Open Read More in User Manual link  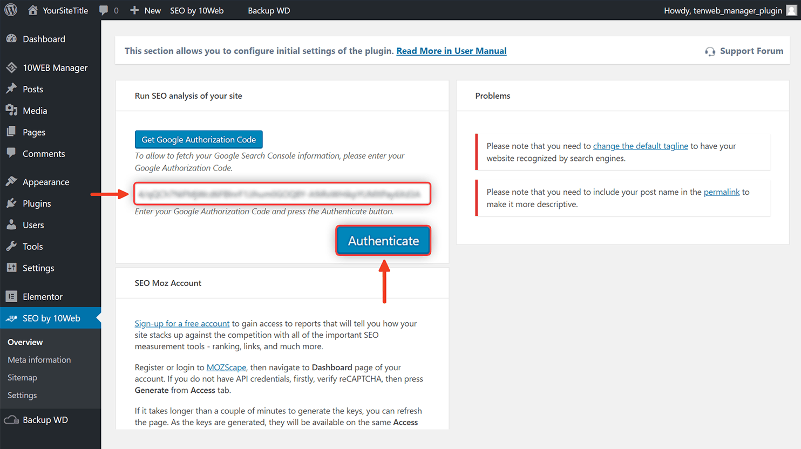(451, 51)
